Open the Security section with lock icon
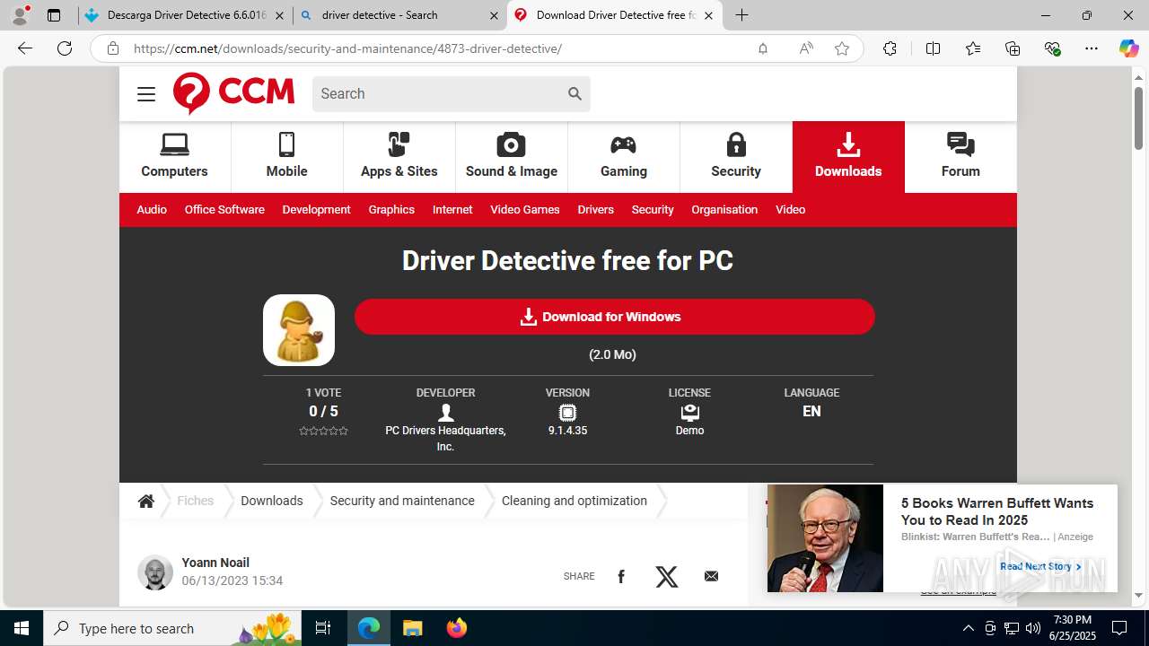Viewport: 1149px width, 646px height. 736,156
